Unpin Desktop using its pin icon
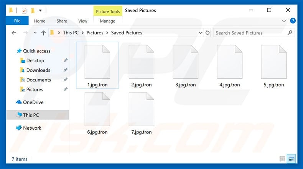 66,60
